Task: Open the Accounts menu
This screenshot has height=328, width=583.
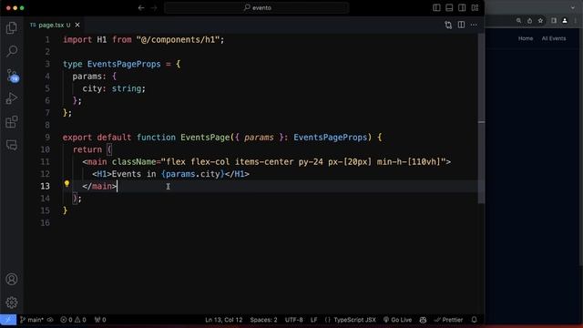Action: [x=12, y=280]
